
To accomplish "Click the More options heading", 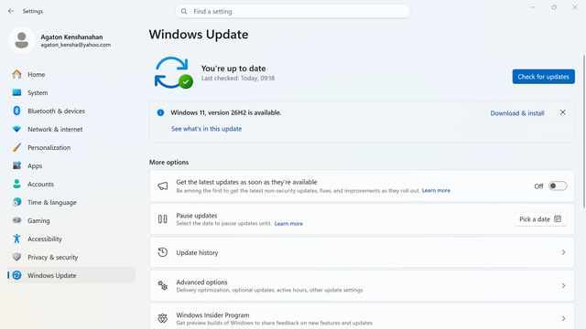I will click(x=168, y=163).
